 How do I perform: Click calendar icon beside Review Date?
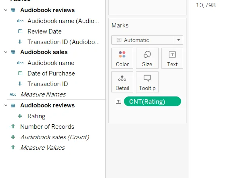click(20, 31)
